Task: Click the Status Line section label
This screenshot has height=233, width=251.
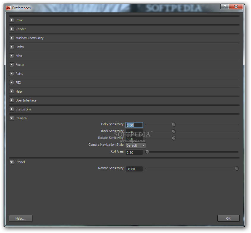Action: (23, 109)
